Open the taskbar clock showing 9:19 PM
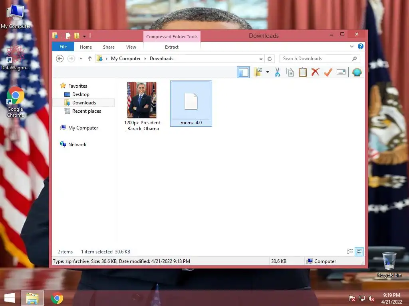This screenshot has height=306, width=409. (391, 298)
